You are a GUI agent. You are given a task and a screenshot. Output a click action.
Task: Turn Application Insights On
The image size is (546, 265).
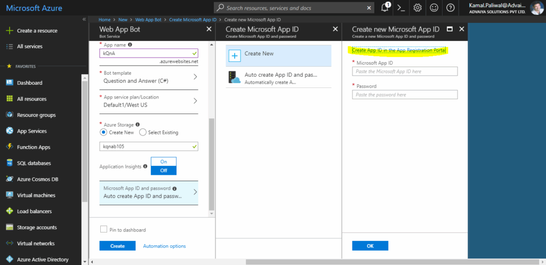(164, 162)
